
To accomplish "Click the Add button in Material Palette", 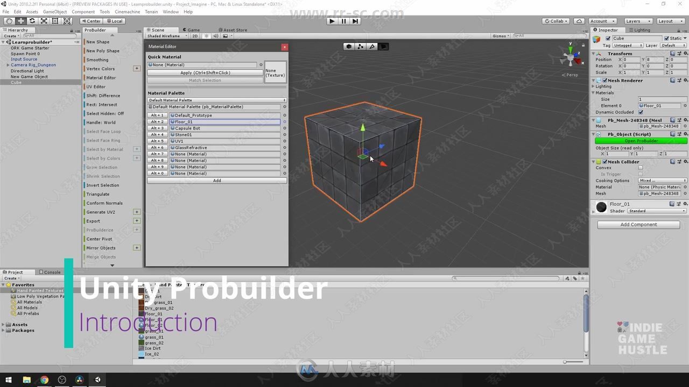I will pyautogui.click(x=217, y=181).
